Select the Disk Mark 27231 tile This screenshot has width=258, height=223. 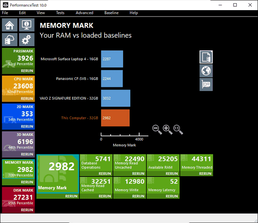point(18,197)
